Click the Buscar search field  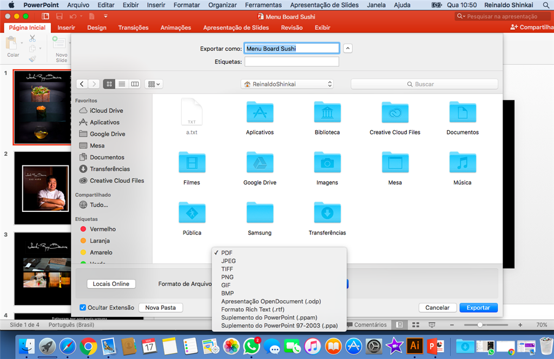point(424,84)
